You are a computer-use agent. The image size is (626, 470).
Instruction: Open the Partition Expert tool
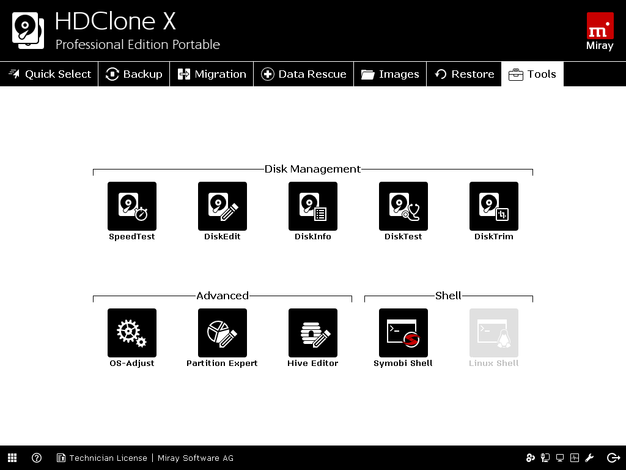(223, 333)
